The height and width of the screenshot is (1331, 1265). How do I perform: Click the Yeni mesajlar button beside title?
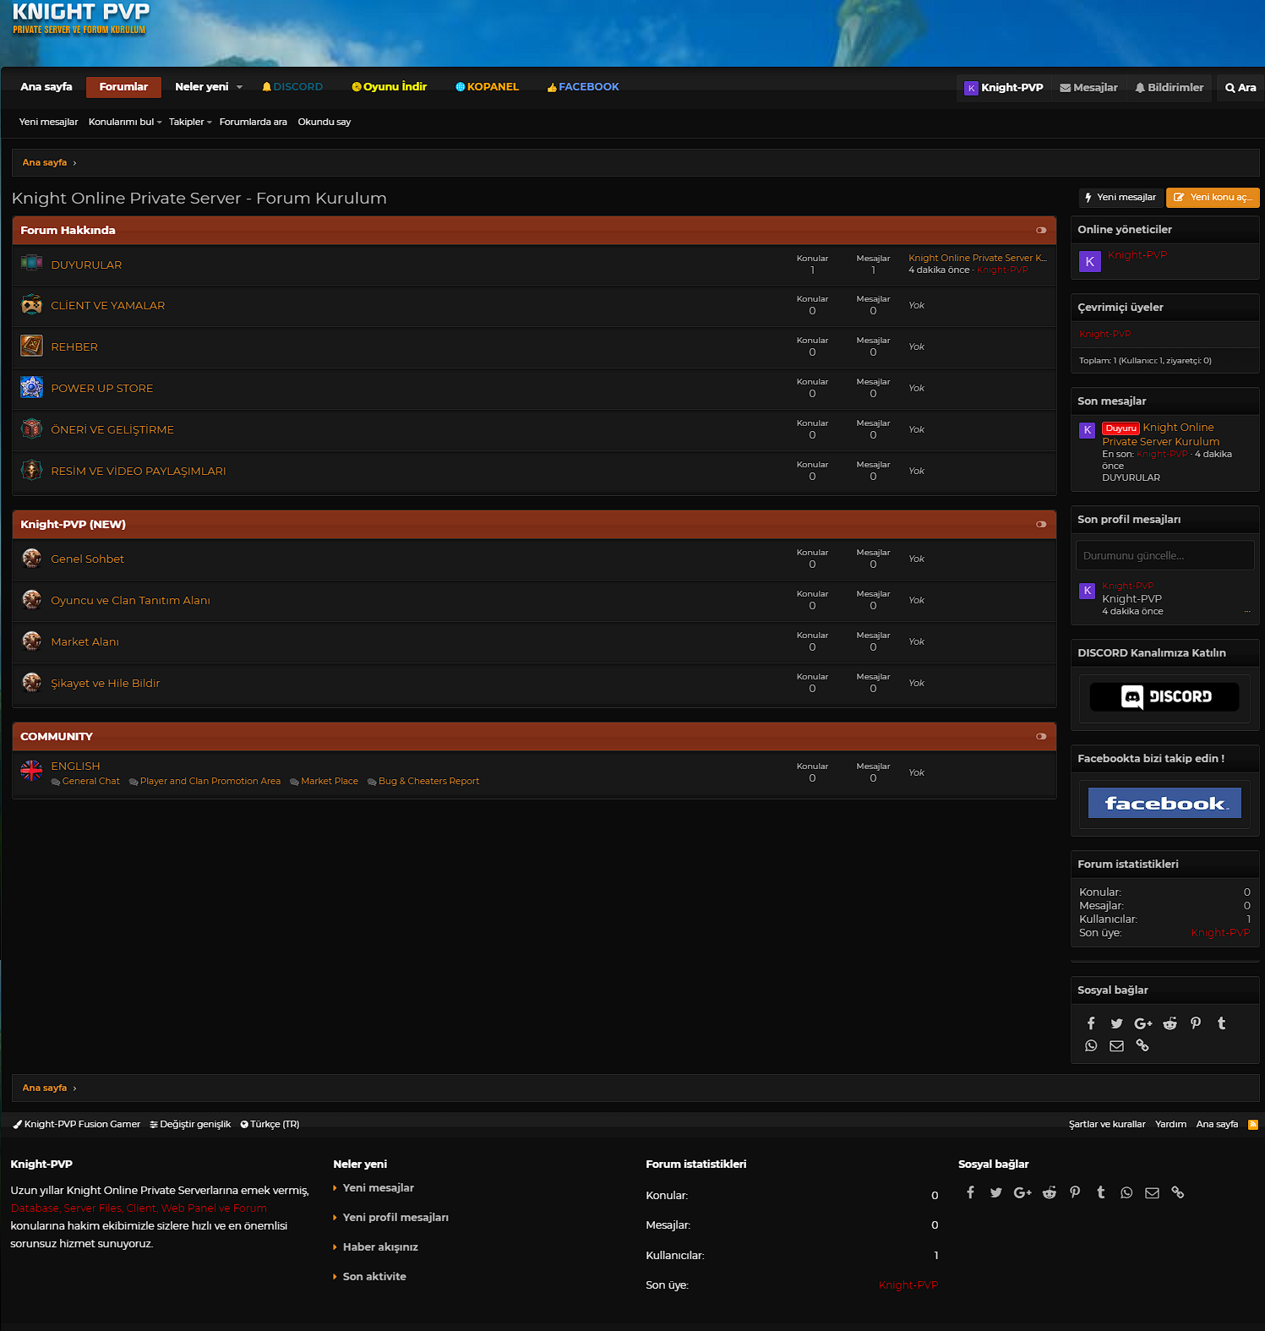click(x=1121, y=197)
